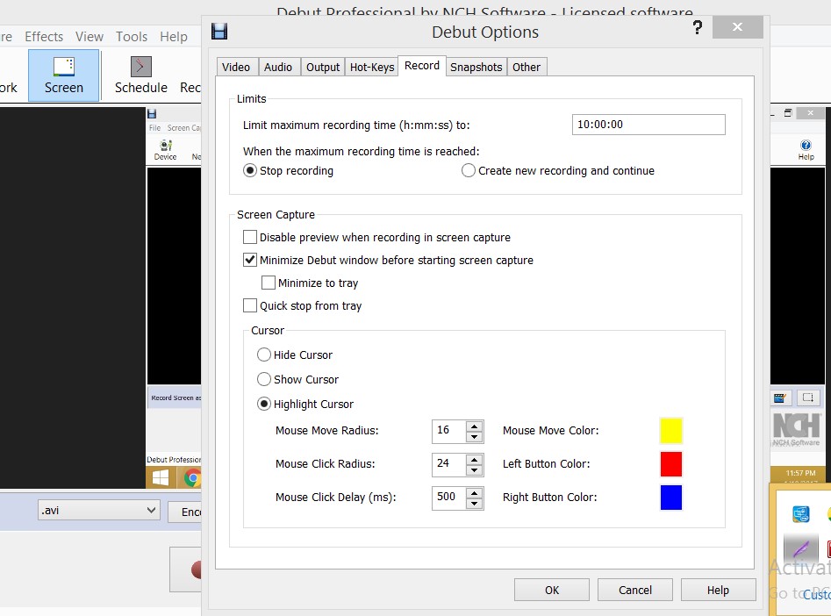Open the Tools menu

[x=132, y=37]
